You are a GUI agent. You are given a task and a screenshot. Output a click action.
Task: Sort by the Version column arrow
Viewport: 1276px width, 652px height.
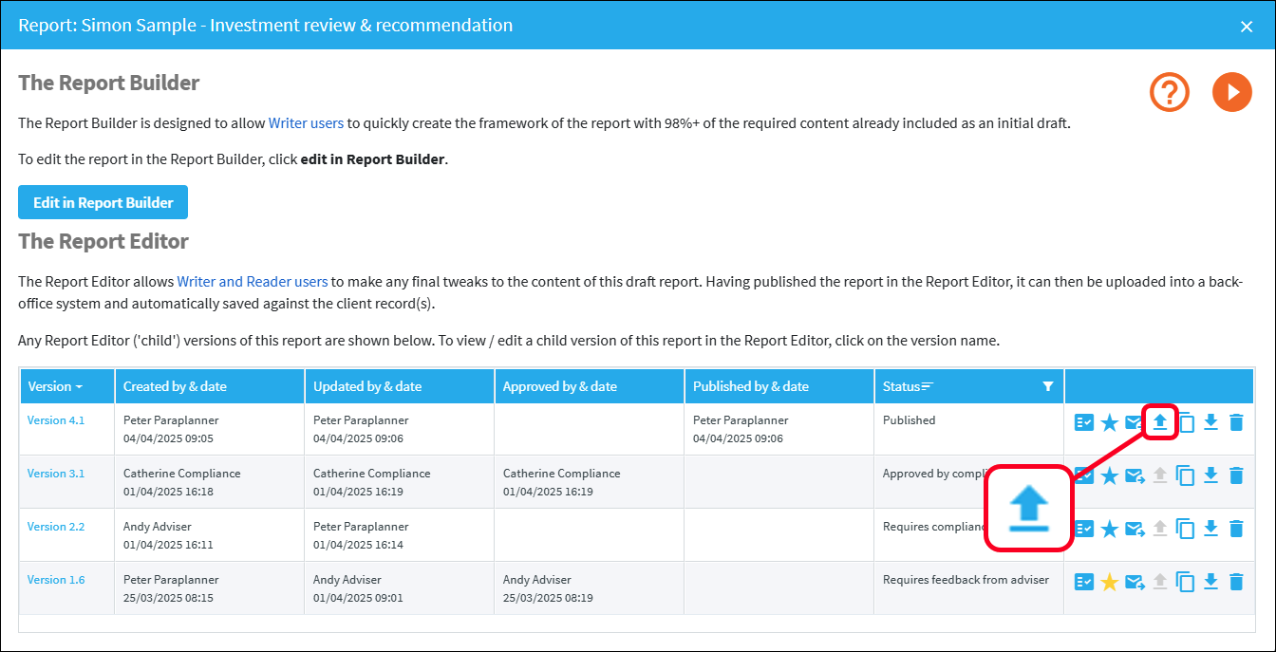[79, 387]
